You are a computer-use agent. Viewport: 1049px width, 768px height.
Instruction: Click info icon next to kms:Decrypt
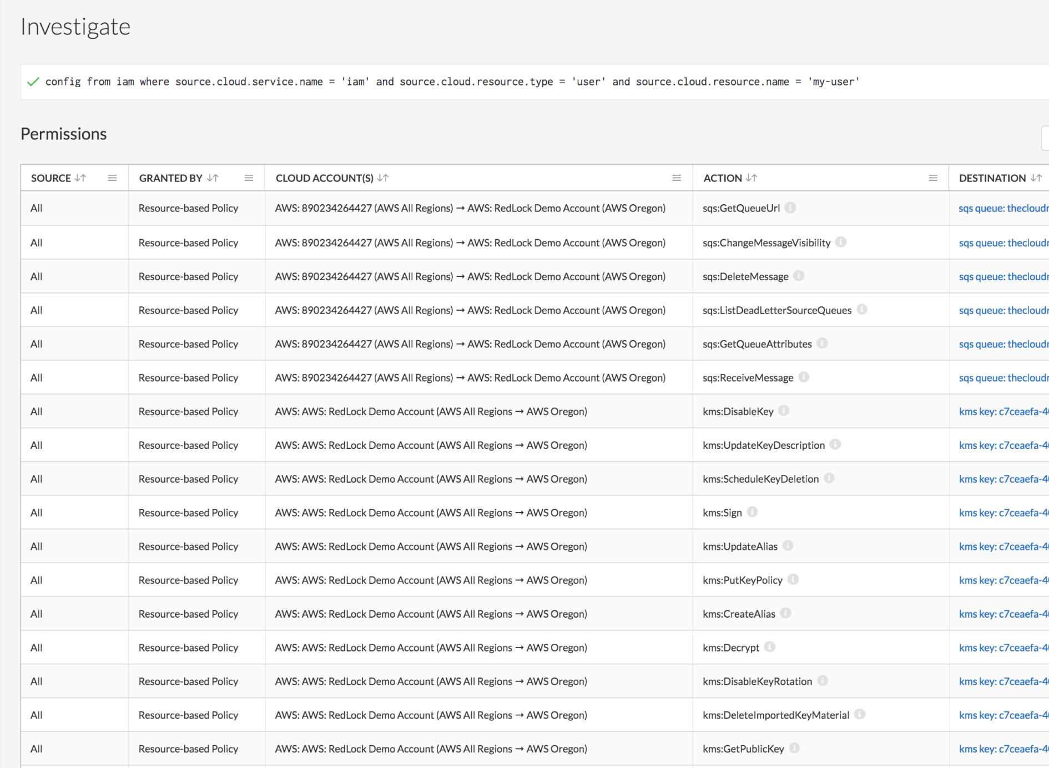[x=771, y=647]
